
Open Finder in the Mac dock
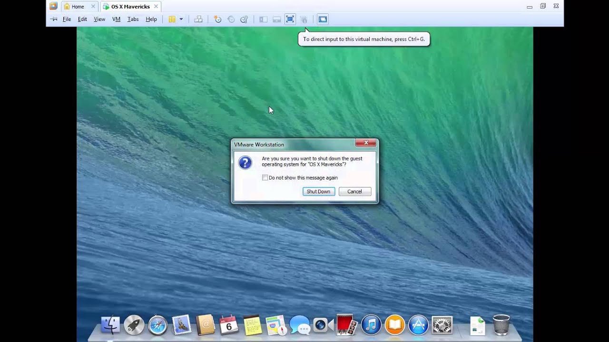tap(110, 325)
